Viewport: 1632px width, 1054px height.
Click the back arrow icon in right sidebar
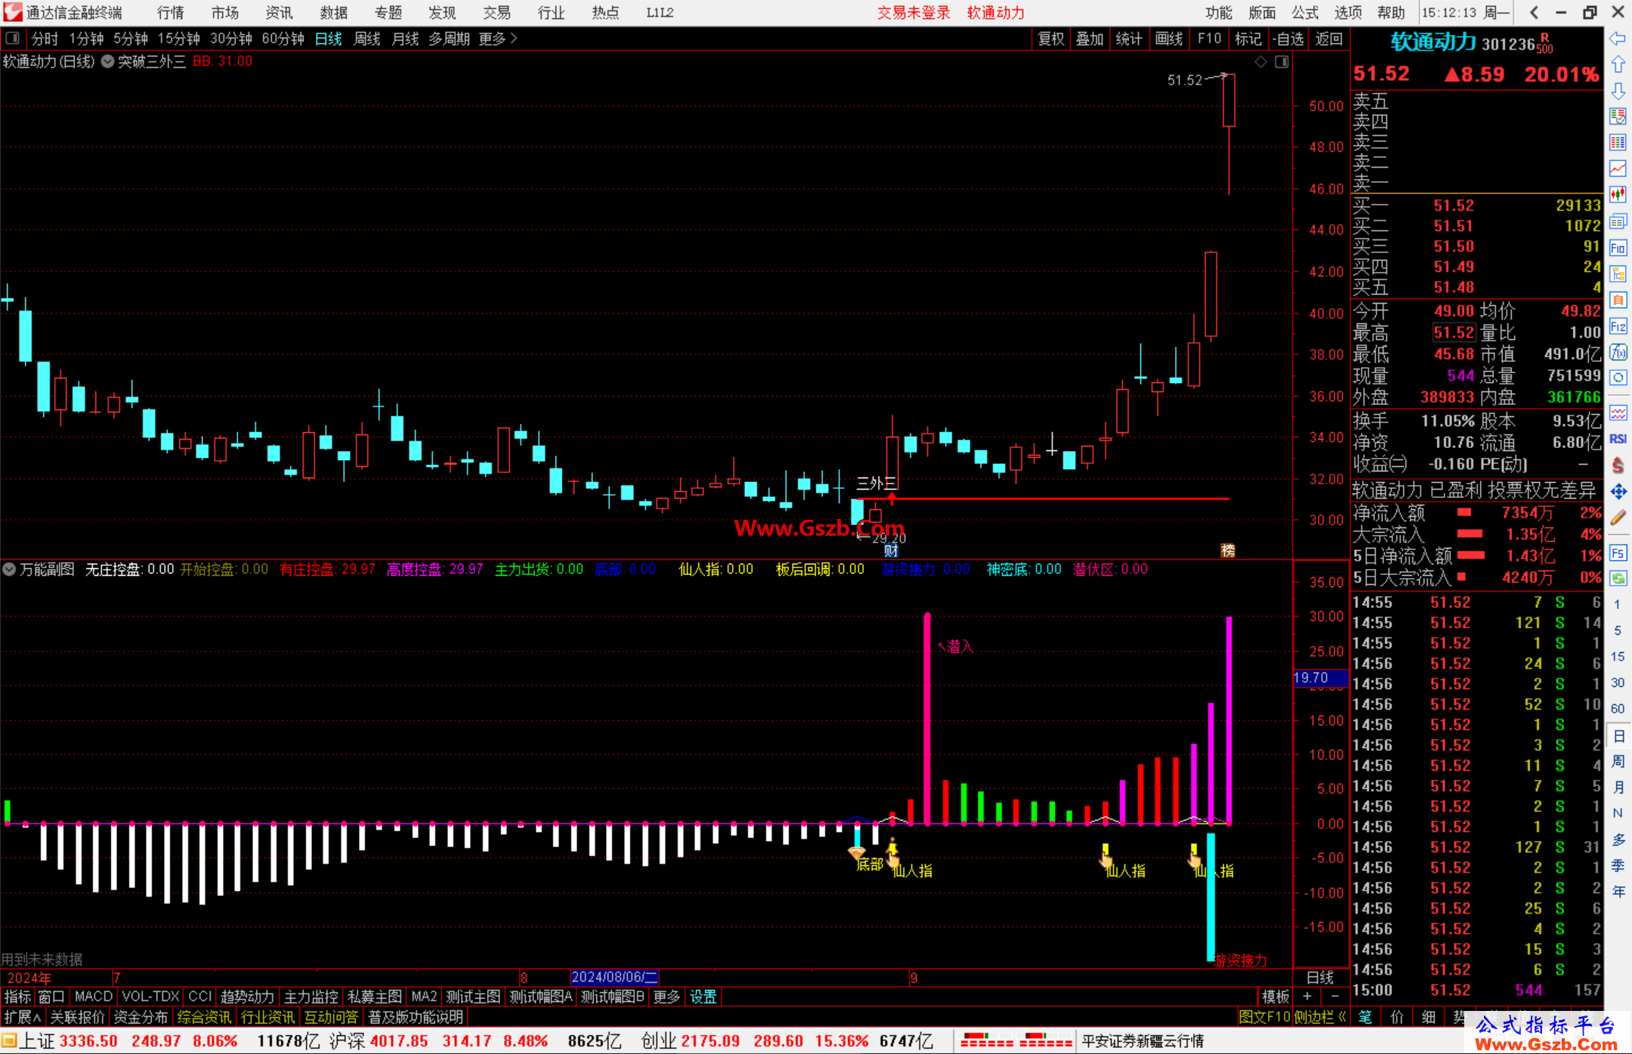tap(1618, 39)
